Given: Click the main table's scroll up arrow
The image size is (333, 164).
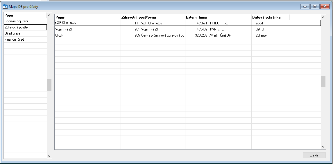Looking at the screenshot, I should point(323,17).
